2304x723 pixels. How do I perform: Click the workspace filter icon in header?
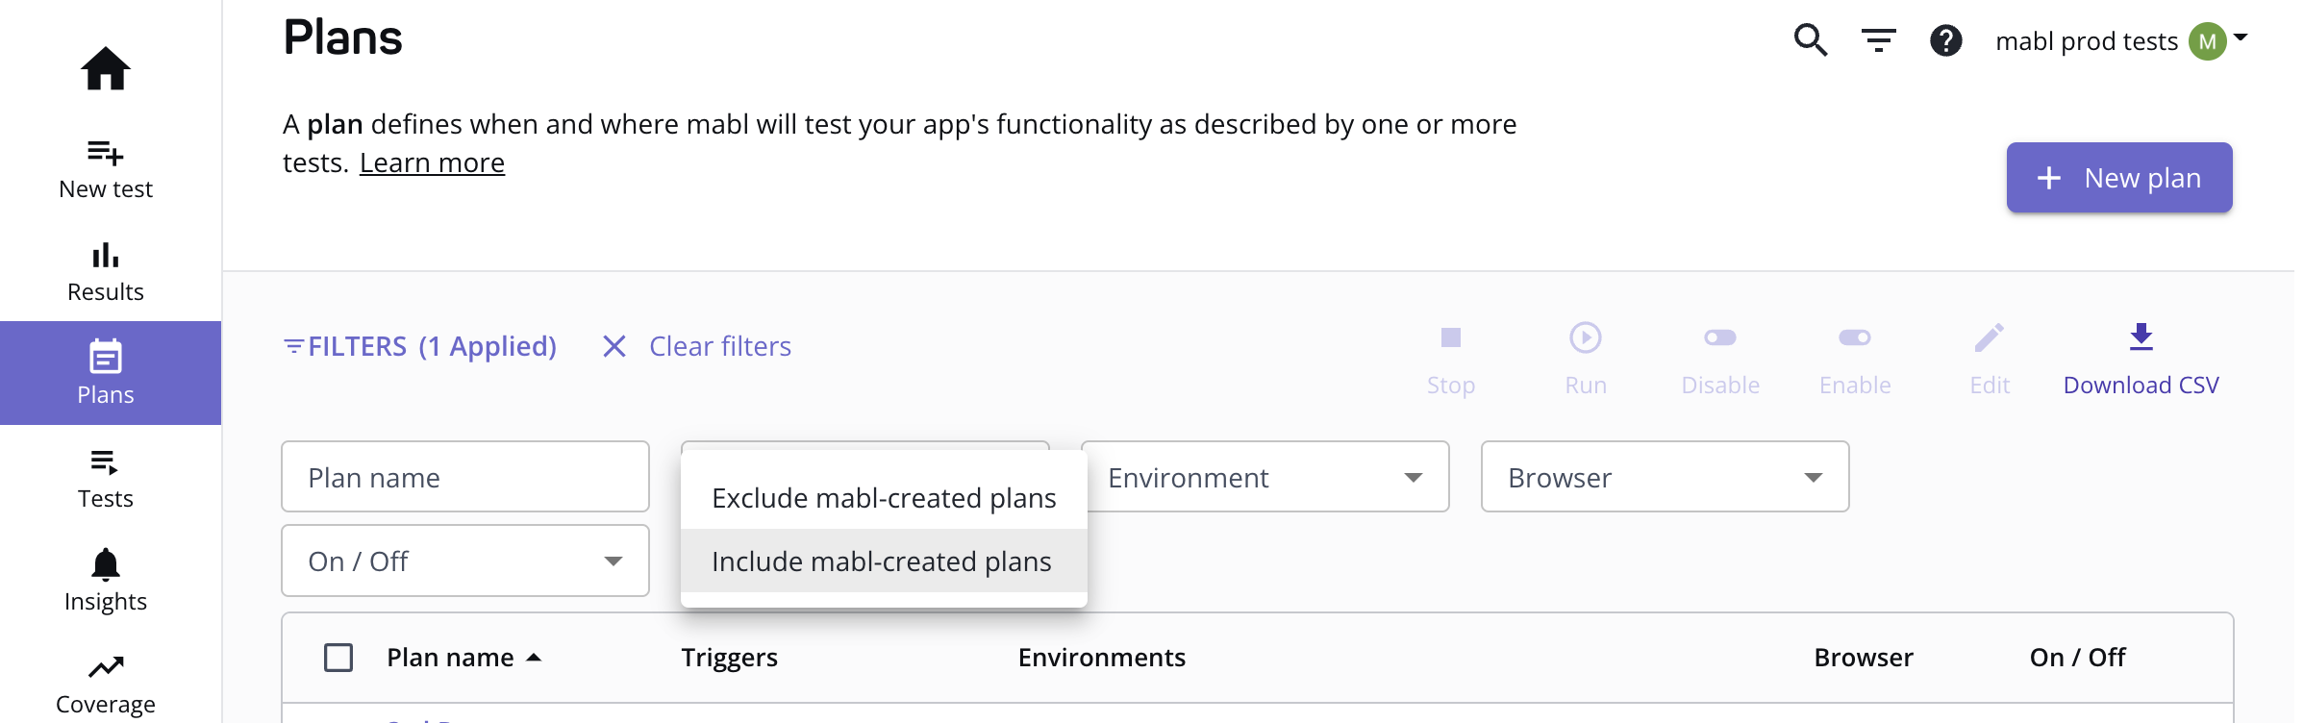(1878, 40)
